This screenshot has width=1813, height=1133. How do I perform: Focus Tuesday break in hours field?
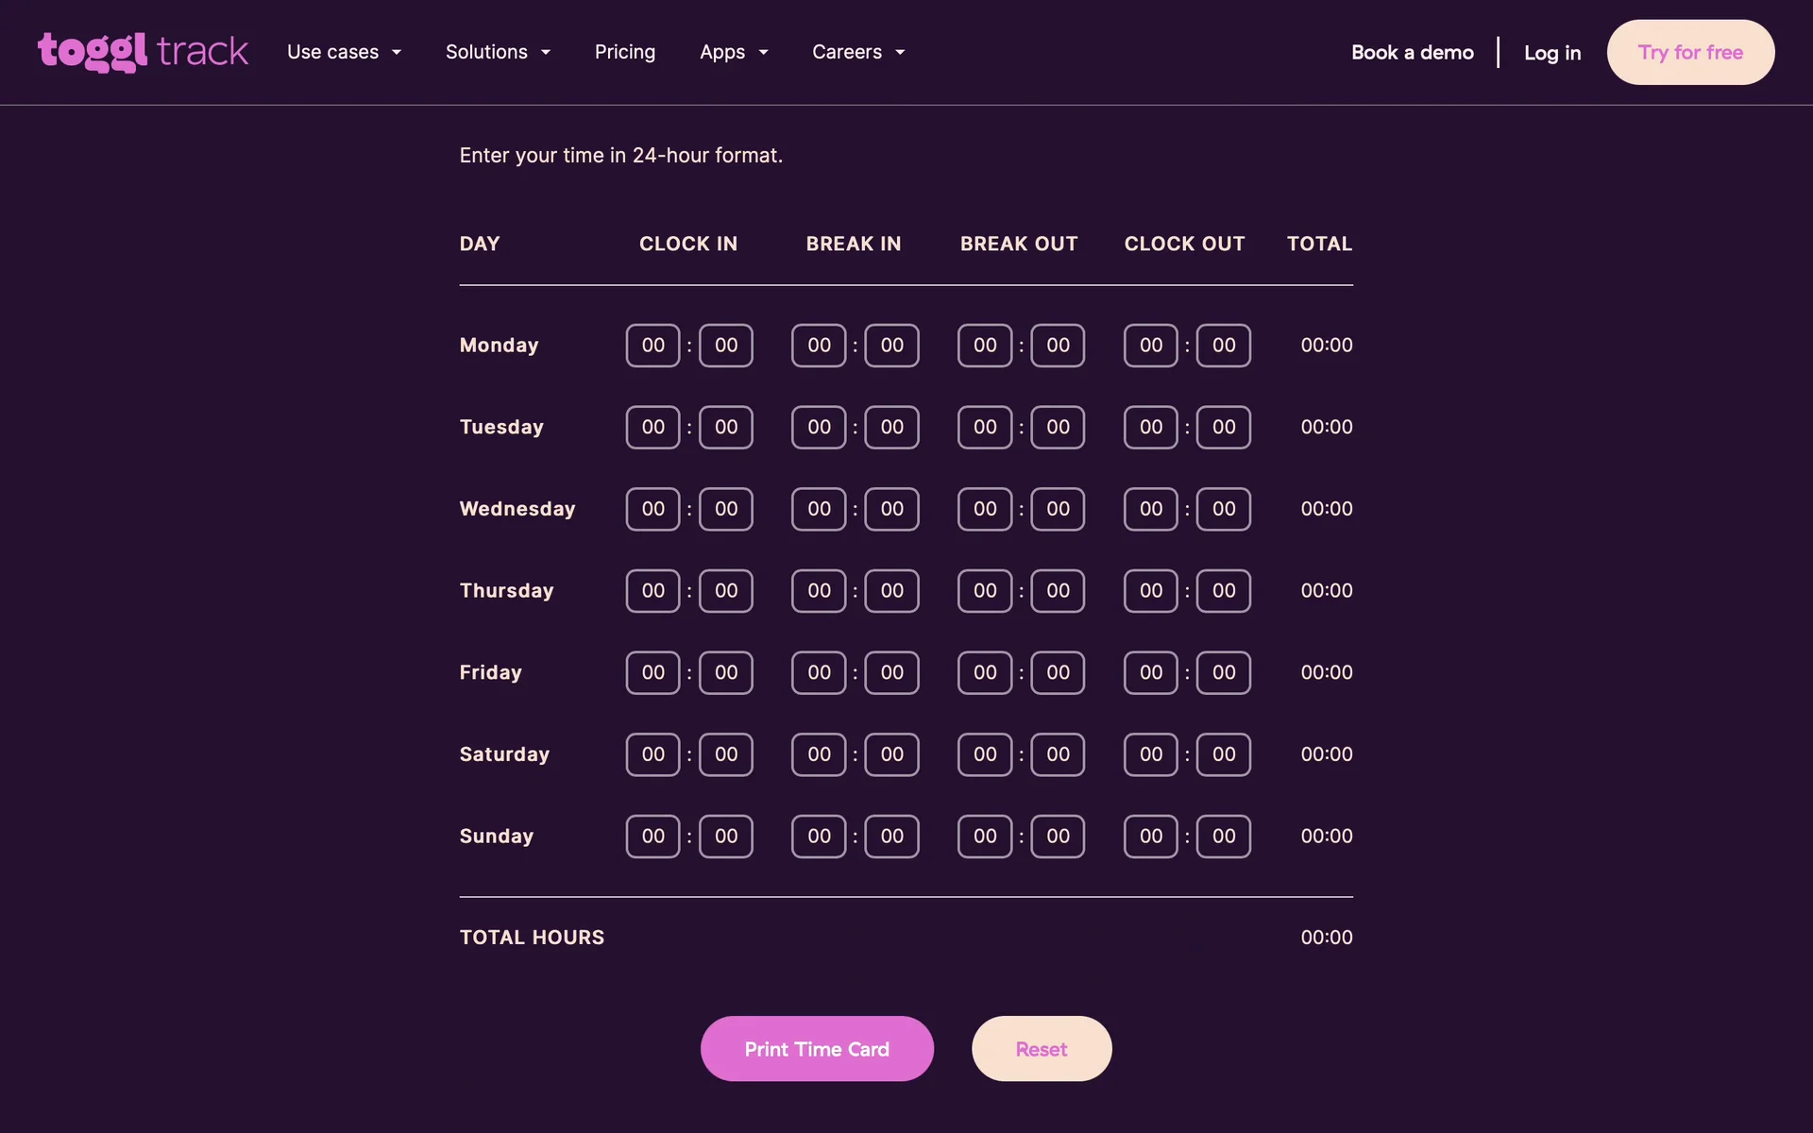(x=819, y=428)
